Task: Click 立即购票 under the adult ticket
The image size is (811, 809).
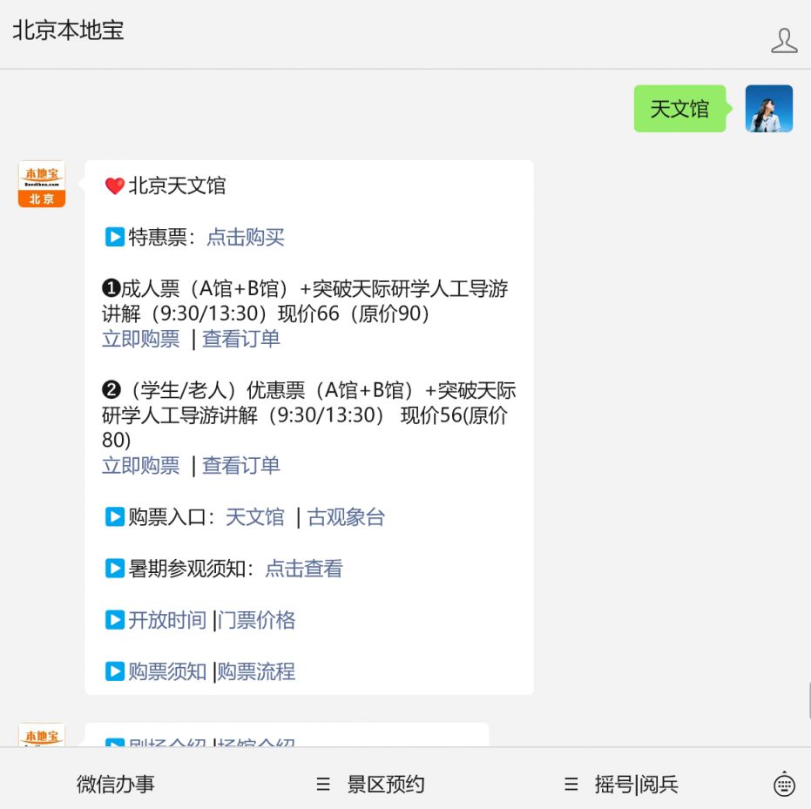Action: (x=140, y=339)
